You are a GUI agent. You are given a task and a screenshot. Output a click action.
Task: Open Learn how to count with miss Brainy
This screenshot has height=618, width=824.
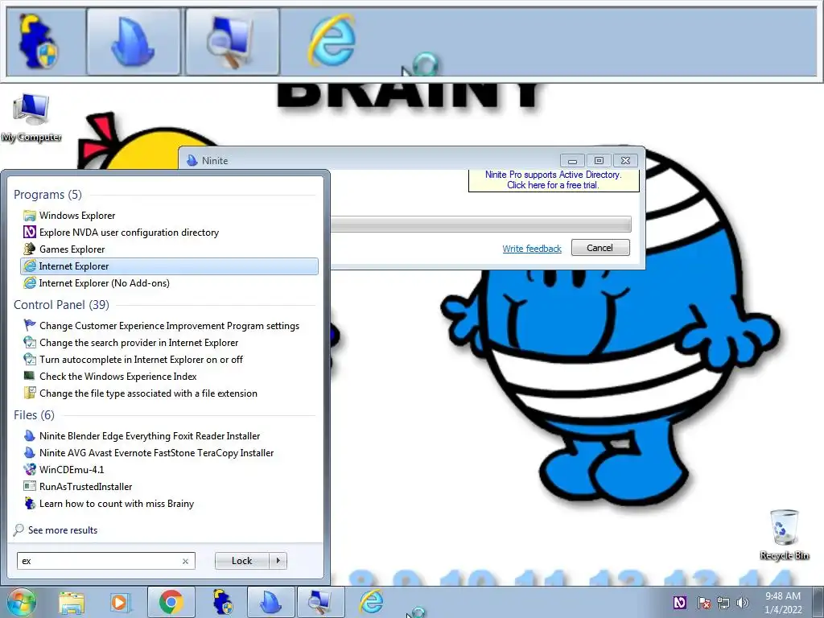(169, 504)
